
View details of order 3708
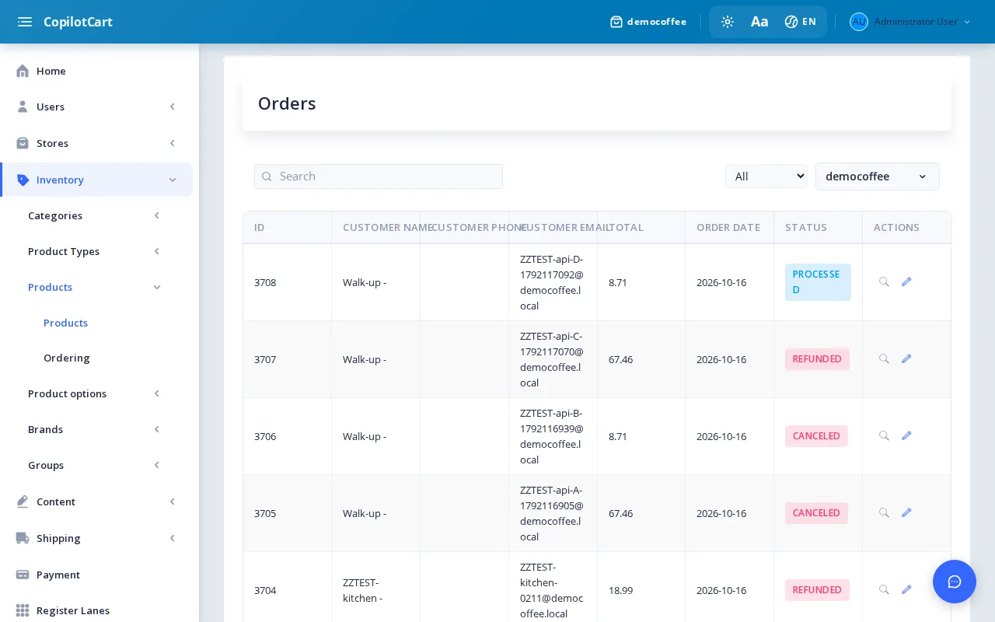point(884,281)
